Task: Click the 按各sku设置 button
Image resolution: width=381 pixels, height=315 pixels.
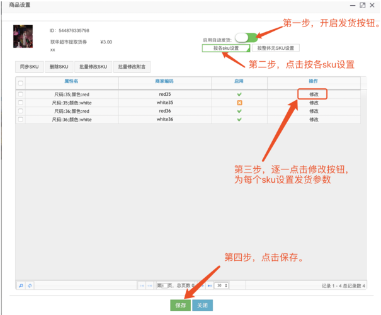Action: point(226,48)
